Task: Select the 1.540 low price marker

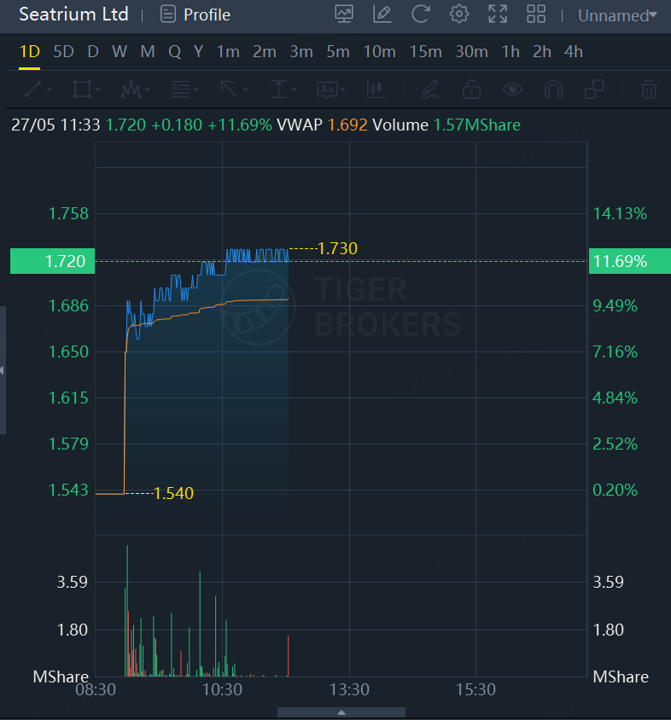Action: (x=173, y=493)
